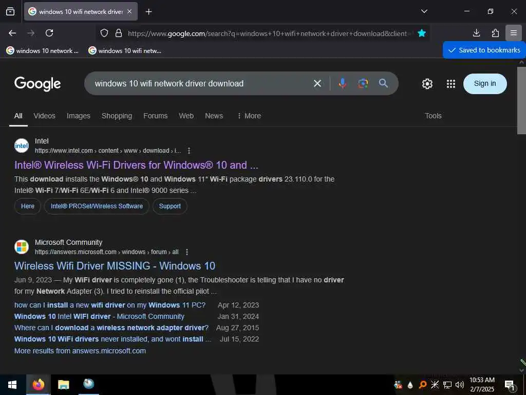Expand the More search filters menu
The width and height of the screenshot is (526, 395).
pyautogui.click(x=249, y=116)
